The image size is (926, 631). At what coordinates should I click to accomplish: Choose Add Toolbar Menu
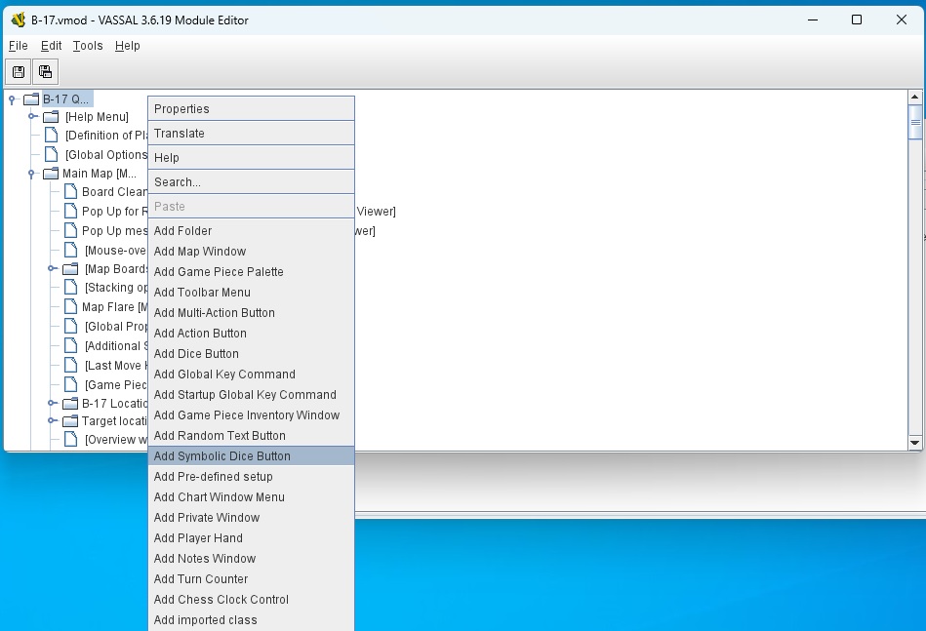(x=251, y=293)
